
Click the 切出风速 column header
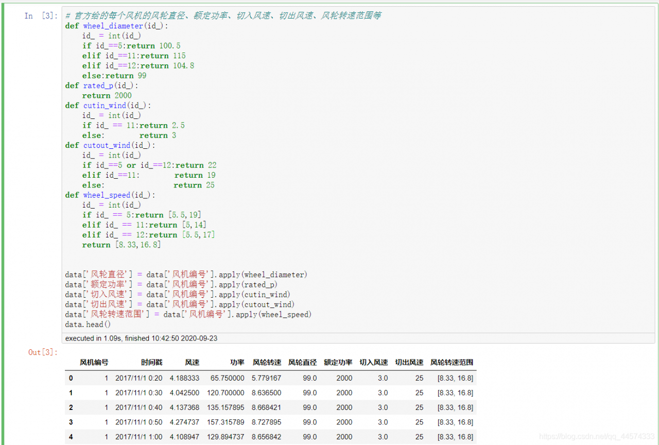409,363
